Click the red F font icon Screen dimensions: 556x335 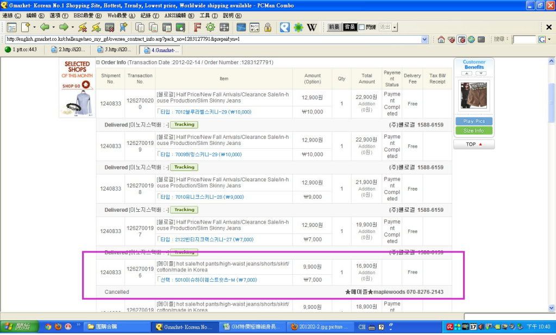pyautogui.click(x=197, y=27)
